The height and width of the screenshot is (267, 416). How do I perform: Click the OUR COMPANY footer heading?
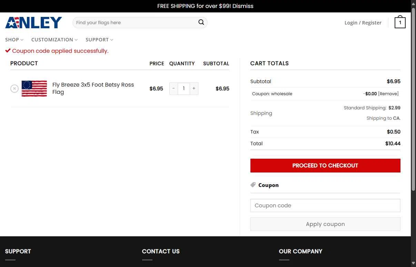click(300, 251)
